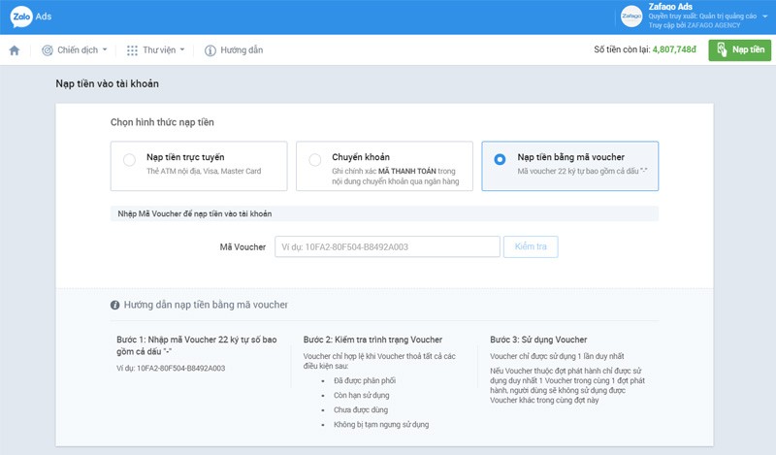
Task: Click the bullet Chưa được dùng
Action: click(361, 410)
